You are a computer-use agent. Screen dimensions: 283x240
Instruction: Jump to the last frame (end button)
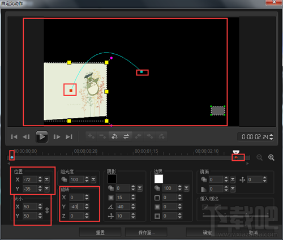coord(69,137)
